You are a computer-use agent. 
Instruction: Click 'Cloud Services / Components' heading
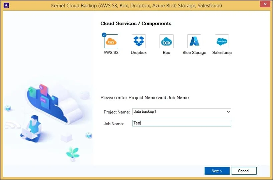(x=136, y=23)
